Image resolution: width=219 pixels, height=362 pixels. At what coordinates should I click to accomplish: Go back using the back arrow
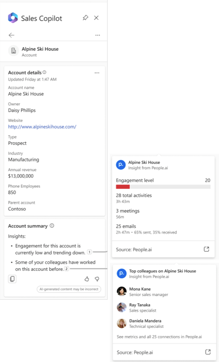coord(12,35)
